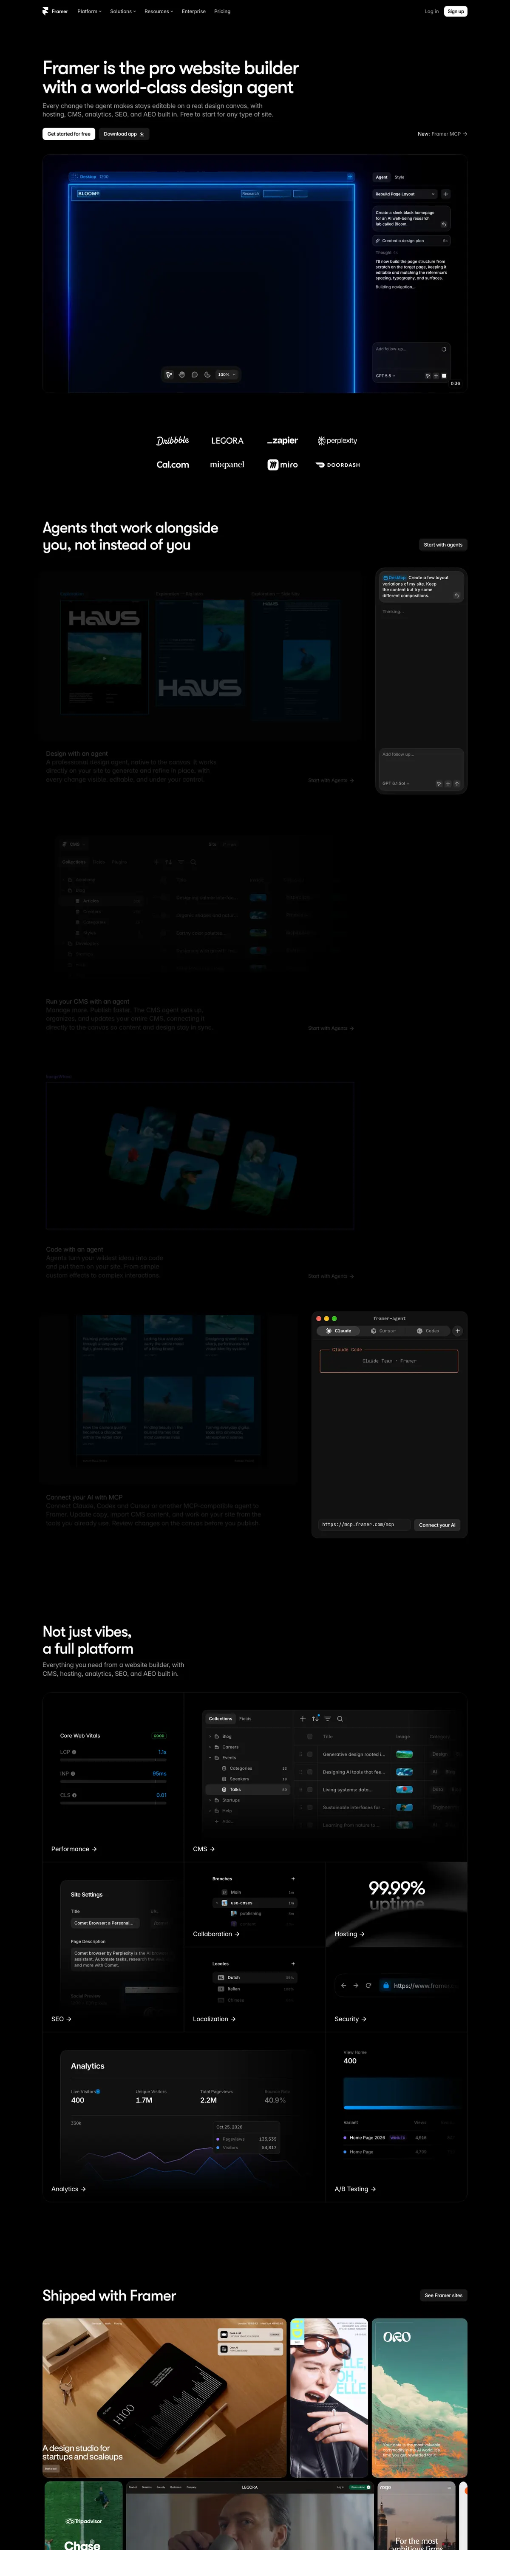Image resolution: width=510 pixels, height=2550 pixels.
Task: Click the Start with agents button
Action: click(x=443, y=544)
